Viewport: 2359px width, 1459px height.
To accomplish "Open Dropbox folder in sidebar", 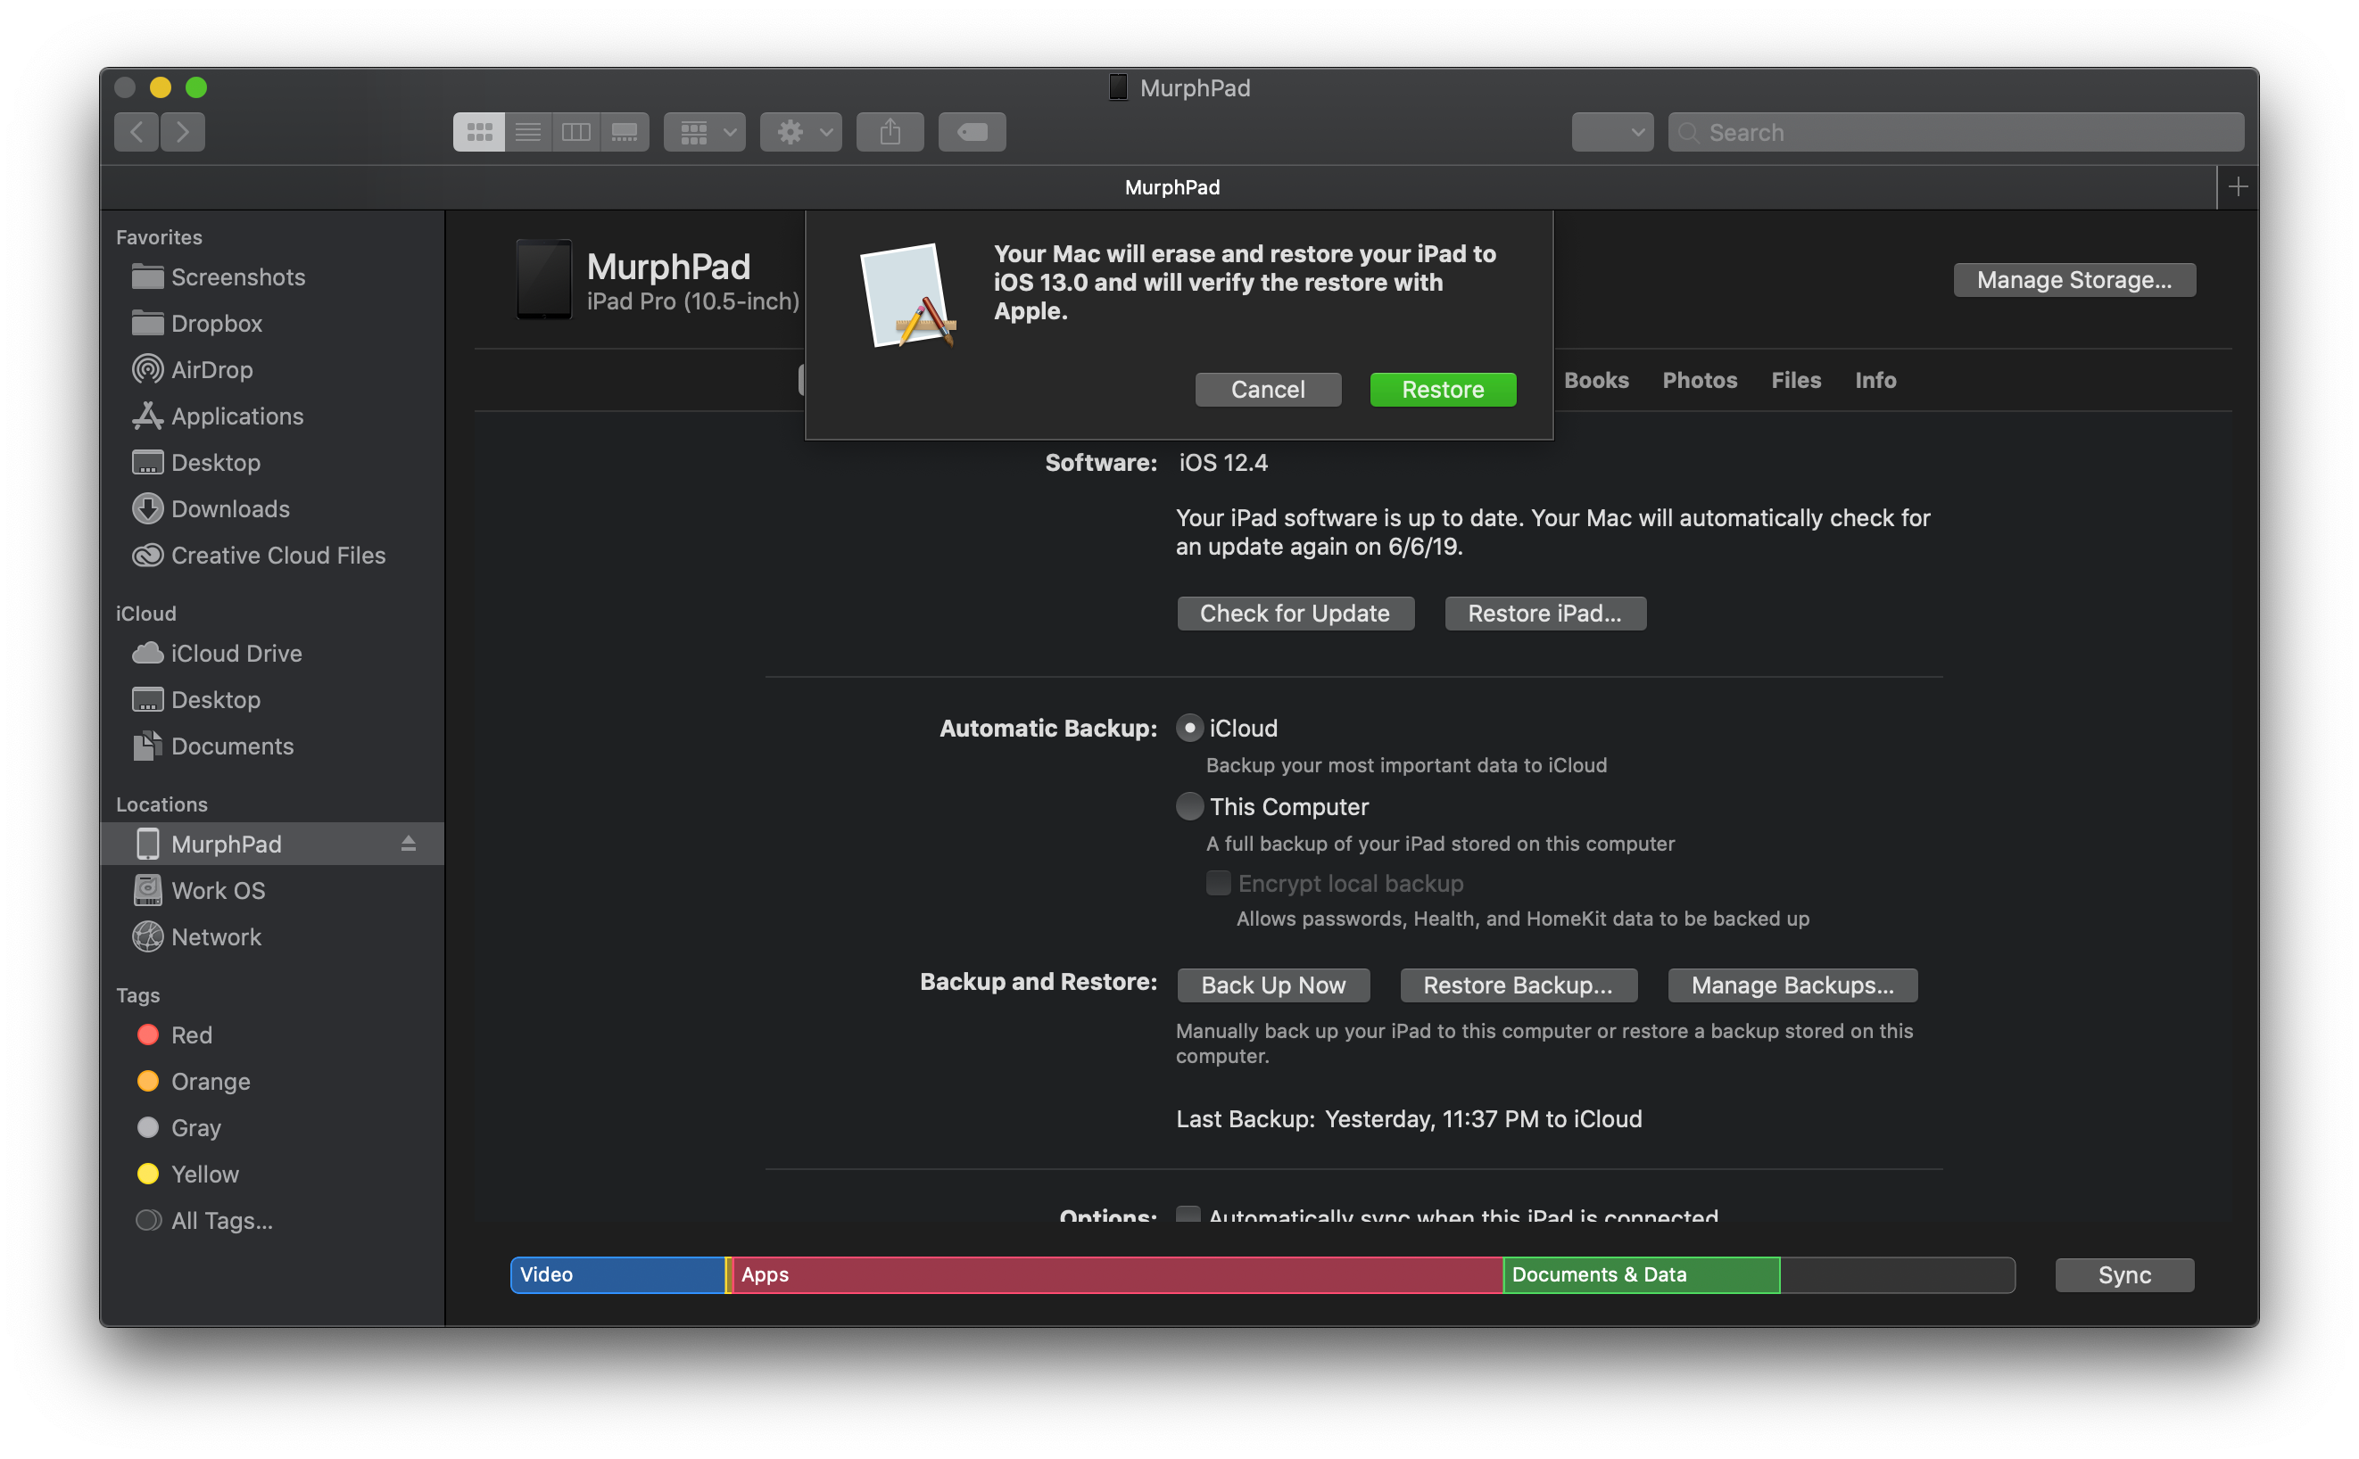I will click(272, 323).
